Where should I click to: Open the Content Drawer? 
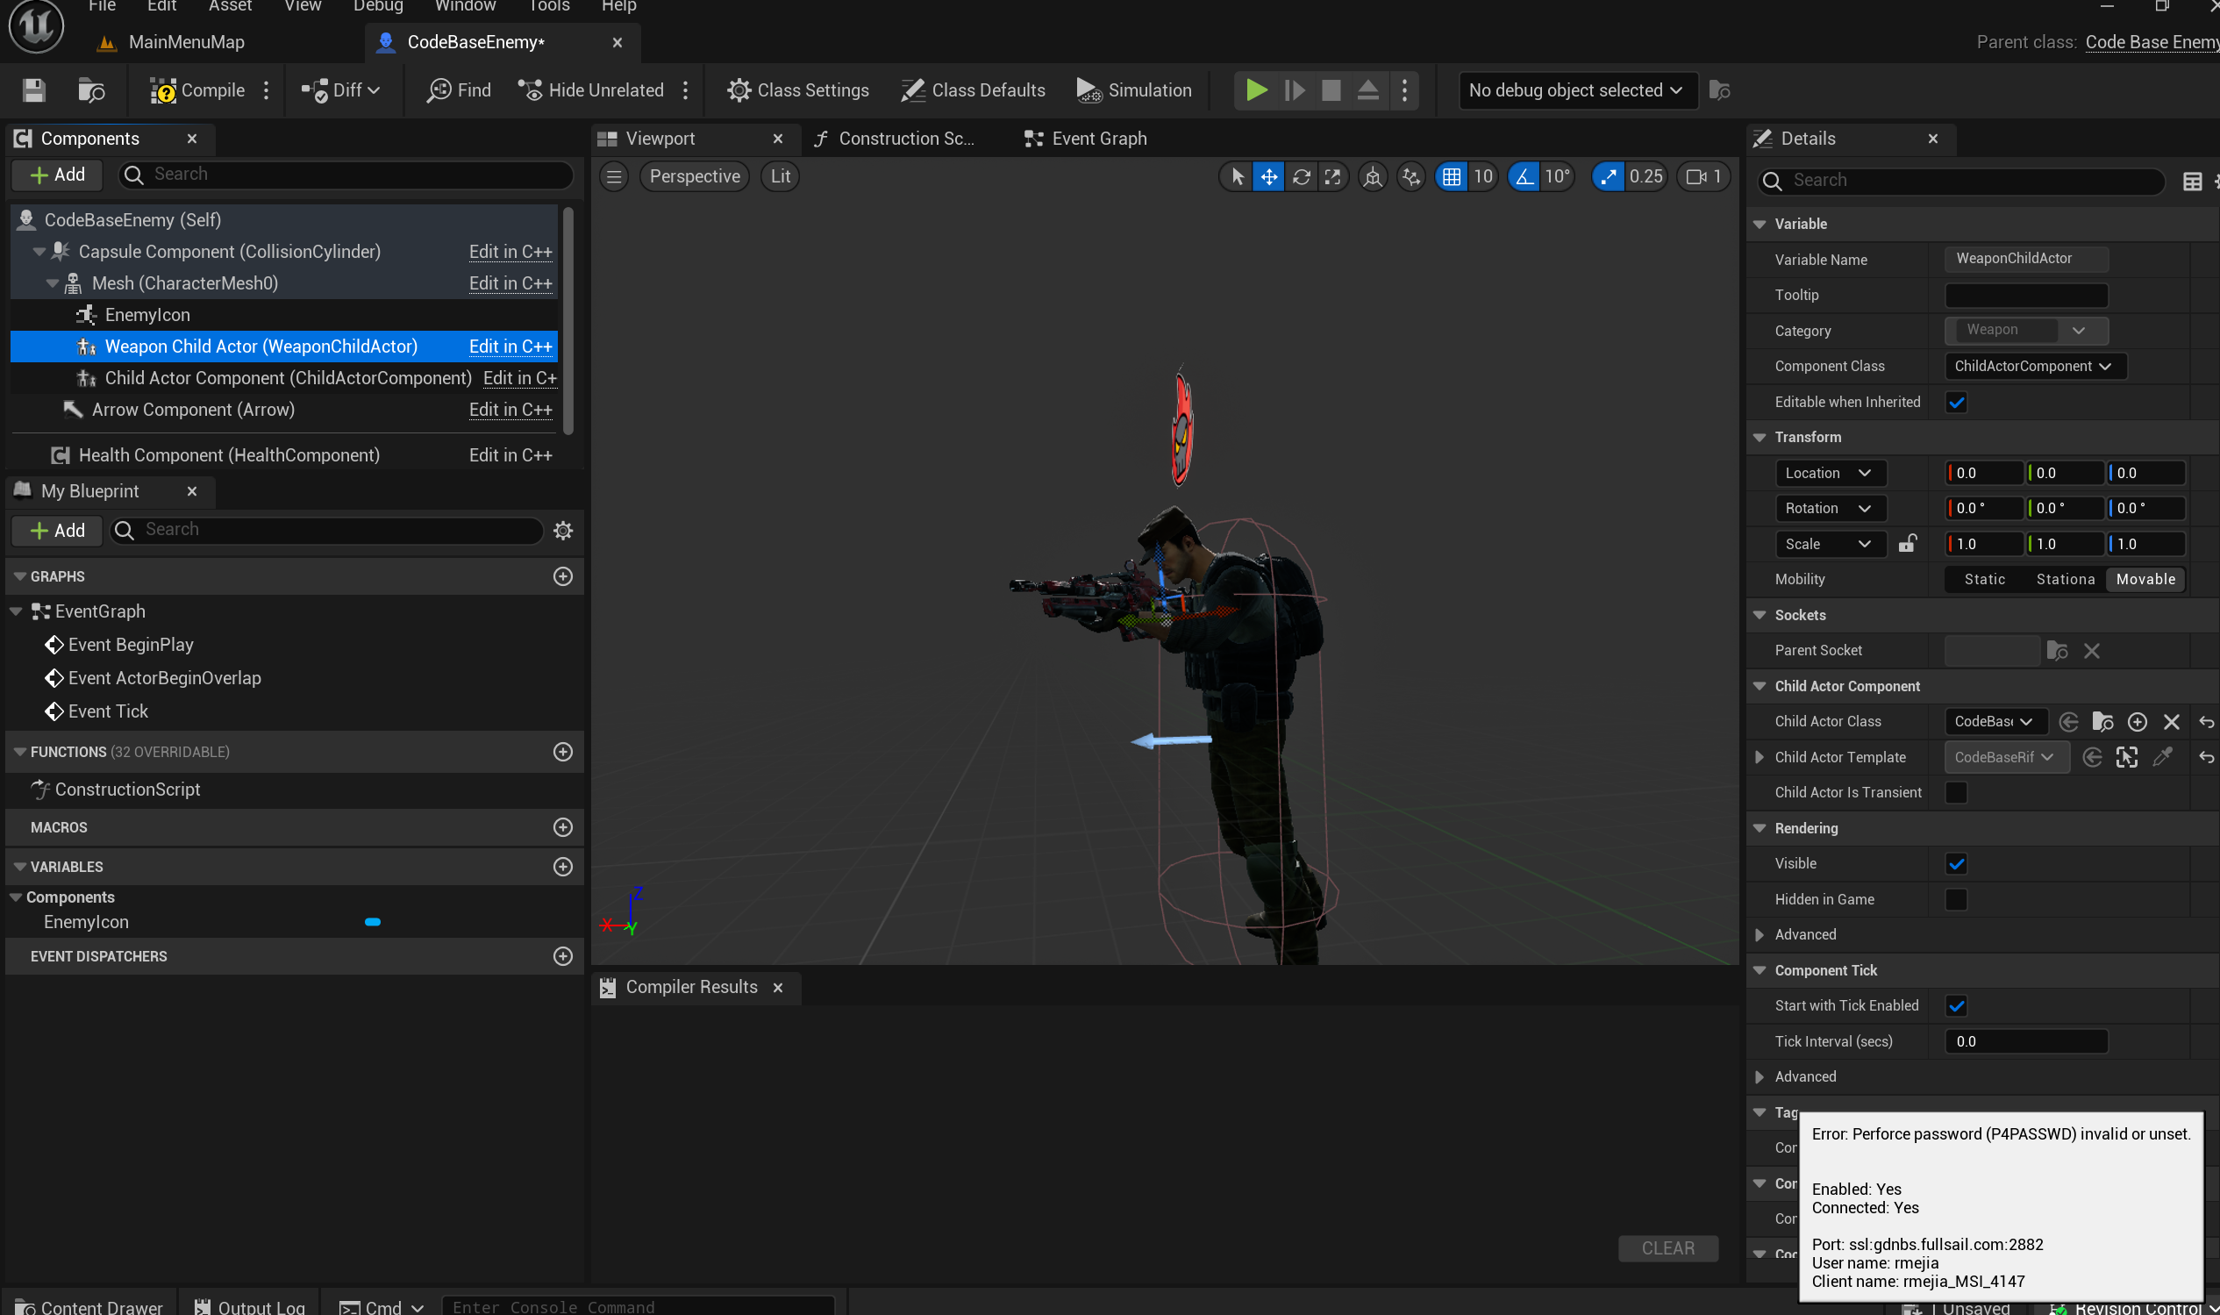(x=89, y=1307)
